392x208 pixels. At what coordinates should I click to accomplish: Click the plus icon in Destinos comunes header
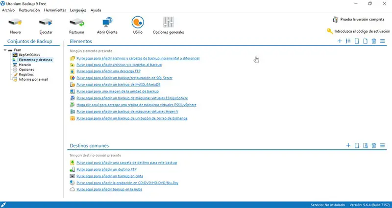[x=348, y=145]
